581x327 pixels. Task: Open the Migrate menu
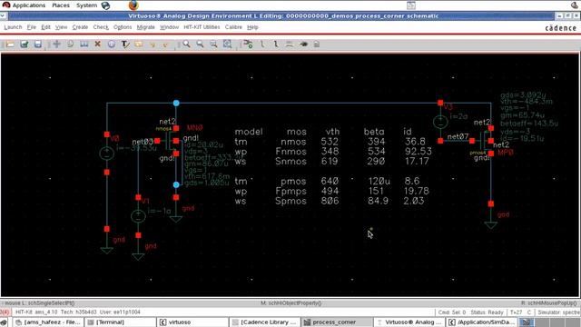145,27
